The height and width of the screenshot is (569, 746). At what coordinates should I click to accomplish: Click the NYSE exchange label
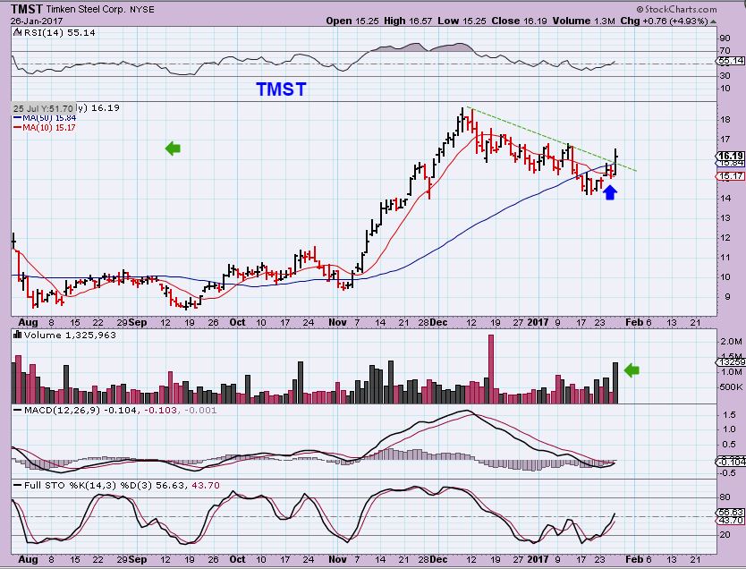pyautogui.click(x=142, y=10)
